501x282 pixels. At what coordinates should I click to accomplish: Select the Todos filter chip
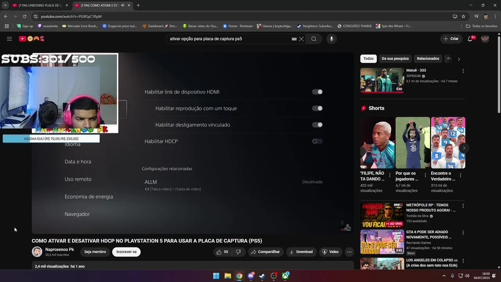pos(368,59)
